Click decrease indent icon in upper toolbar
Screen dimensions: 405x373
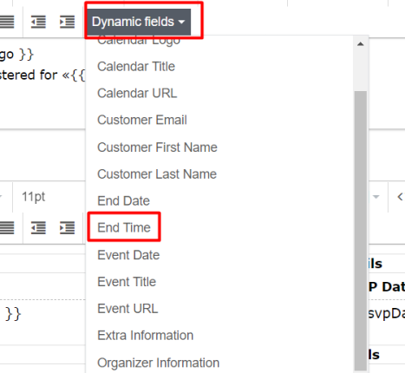point(38,22)
